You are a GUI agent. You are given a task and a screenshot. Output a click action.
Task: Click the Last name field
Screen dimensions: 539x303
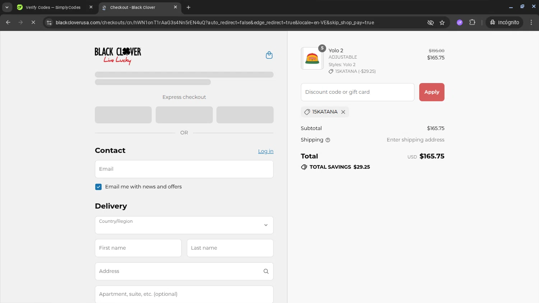pyautogui.click(x=230, y=248)
